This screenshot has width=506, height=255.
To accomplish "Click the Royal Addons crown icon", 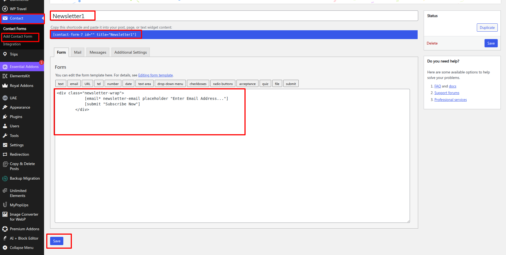I will click(x=5, y=86).
